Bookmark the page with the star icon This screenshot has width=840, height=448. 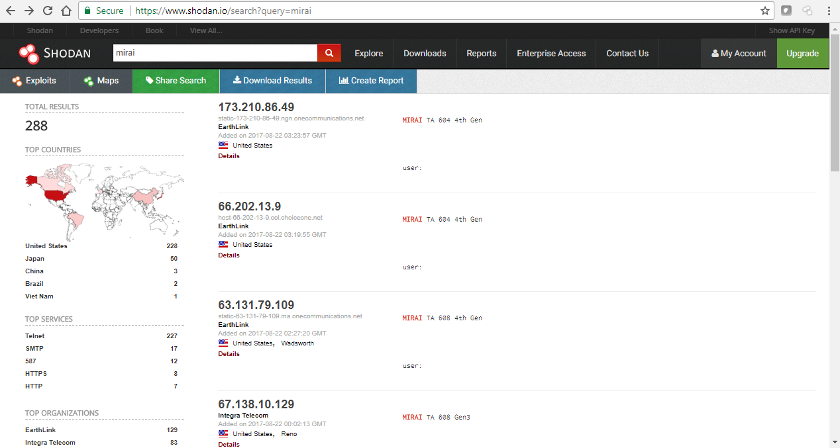(x=766, y=10)
